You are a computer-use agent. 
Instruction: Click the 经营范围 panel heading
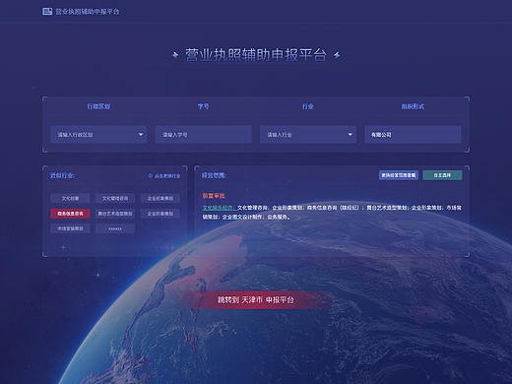pos(214,175)
